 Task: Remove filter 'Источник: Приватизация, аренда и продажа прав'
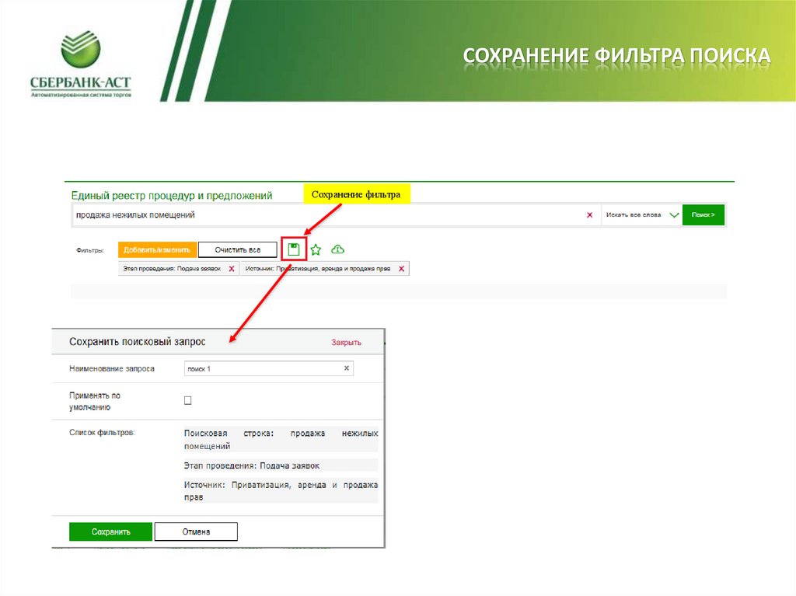401,268
